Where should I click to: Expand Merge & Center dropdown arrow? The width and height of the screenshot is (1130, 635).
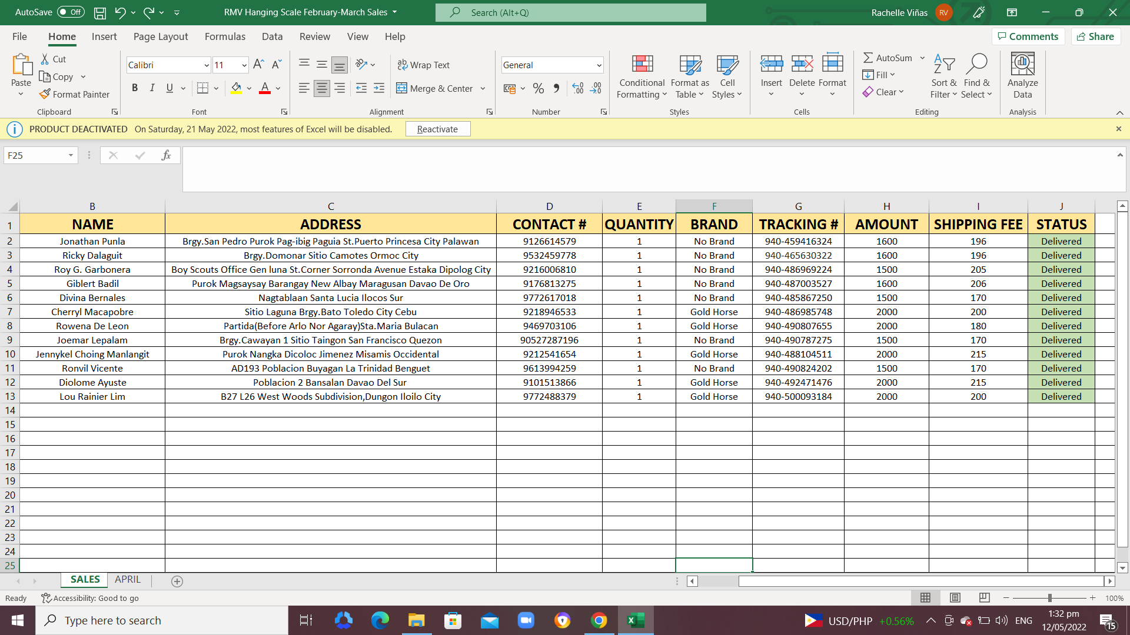[x=483, y=89]
